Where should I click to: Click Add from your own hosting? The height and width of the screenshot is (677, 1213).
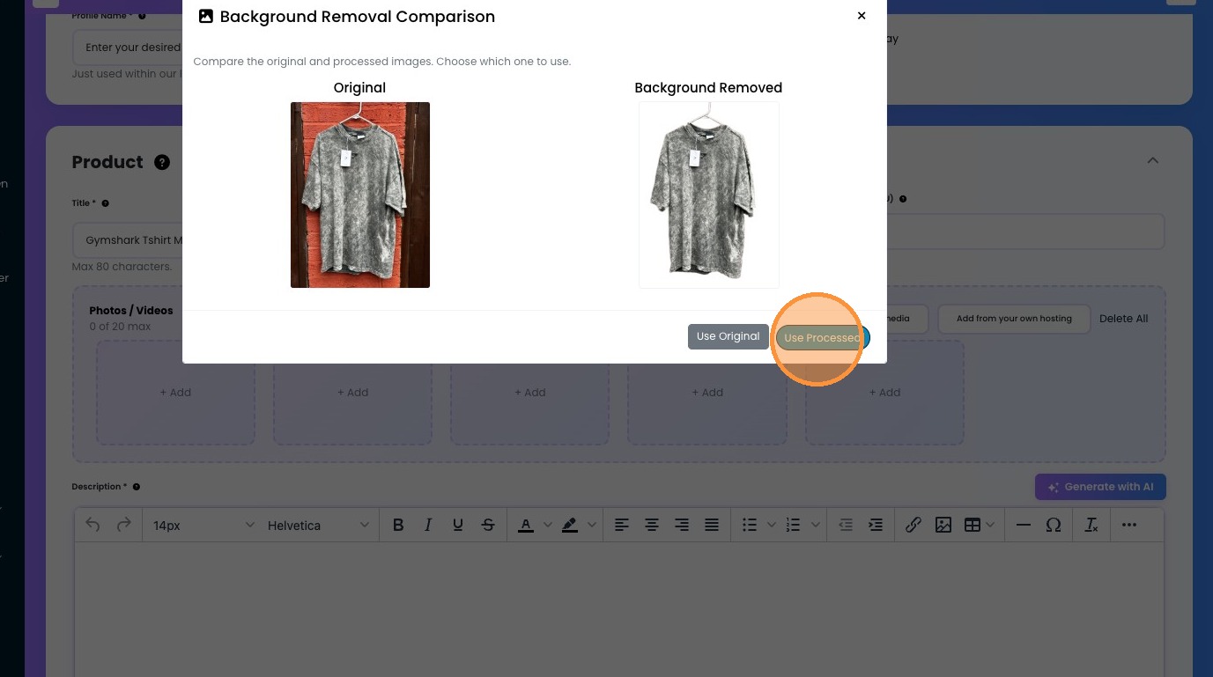point(1014,319)
